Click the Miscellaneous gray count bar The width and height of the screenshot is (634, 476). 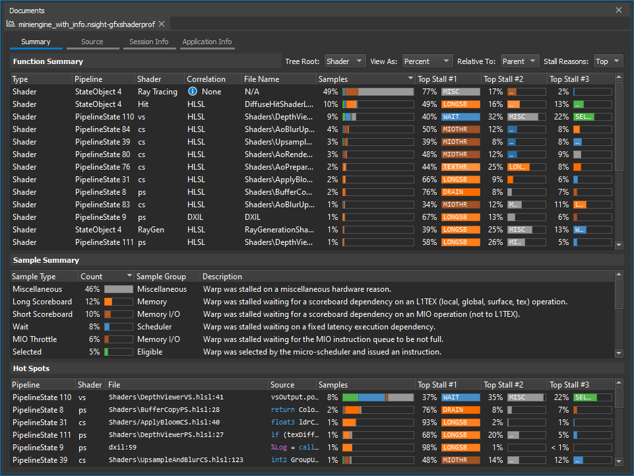point(118,289)
